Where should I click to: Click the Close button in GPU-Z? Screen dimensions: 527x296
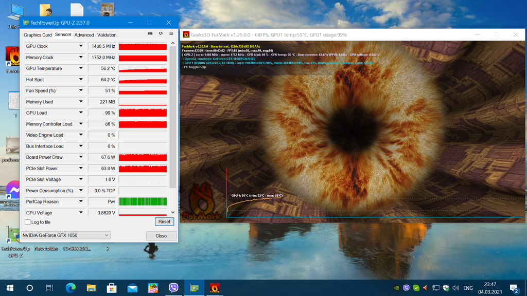click(x=161, y=236)
